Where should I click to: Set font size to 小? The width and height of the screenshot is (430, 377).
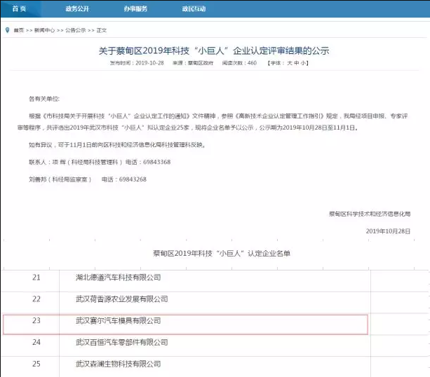click(x=303, y=63)
